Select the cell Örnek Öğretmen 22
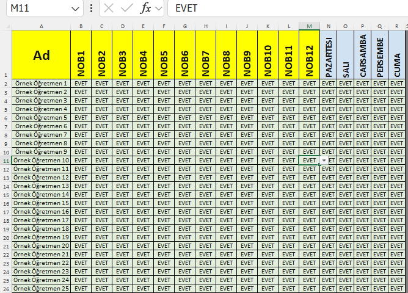The image size is (408, 293). 41,263
